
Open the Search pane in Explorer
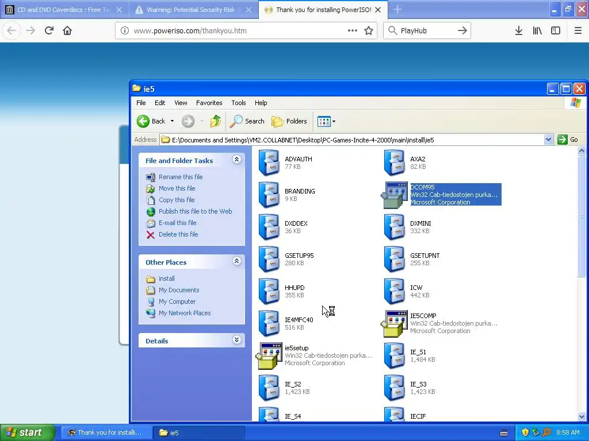tap(247, 121)
